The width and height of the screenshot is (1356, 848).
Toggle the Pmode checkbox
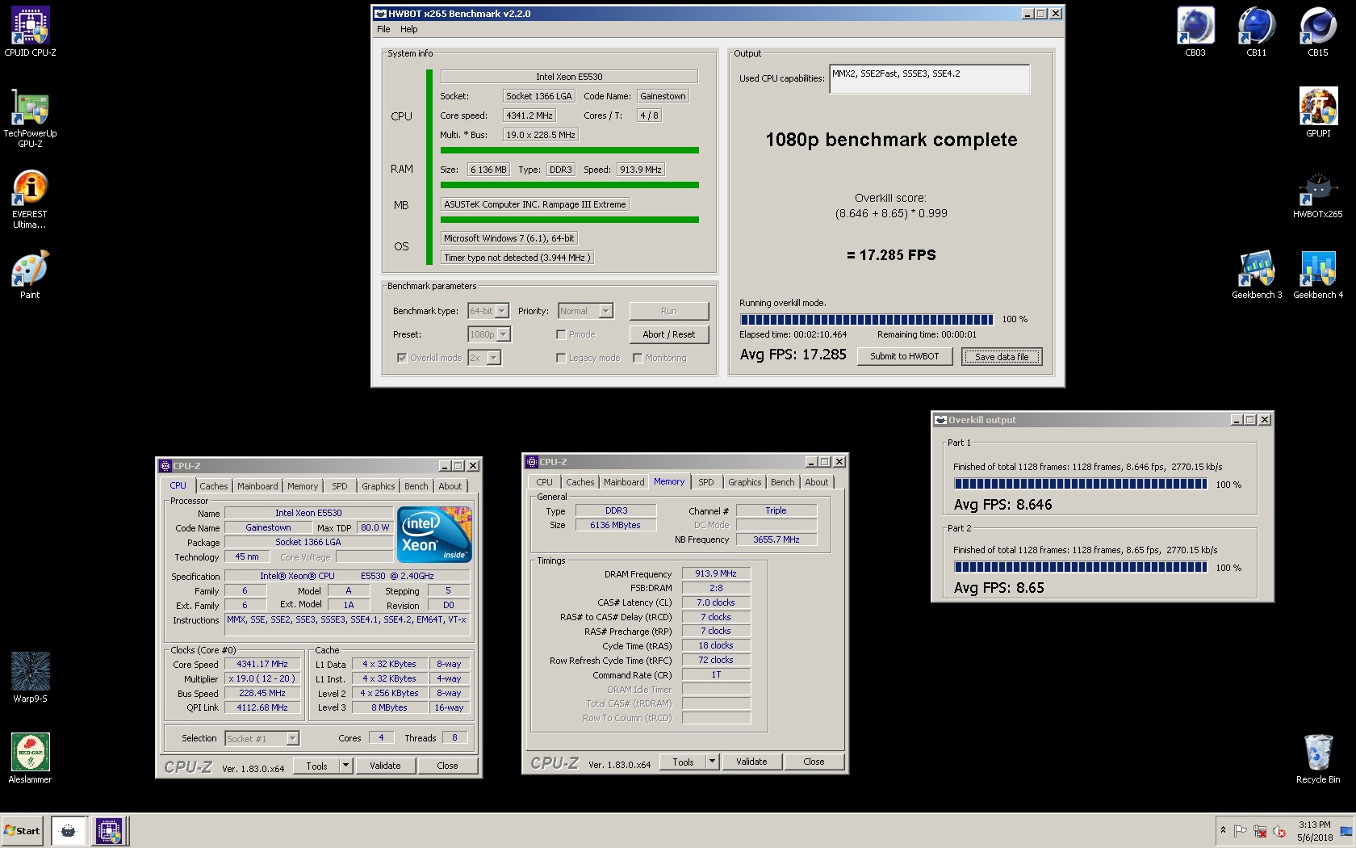(x=561, y=334)
